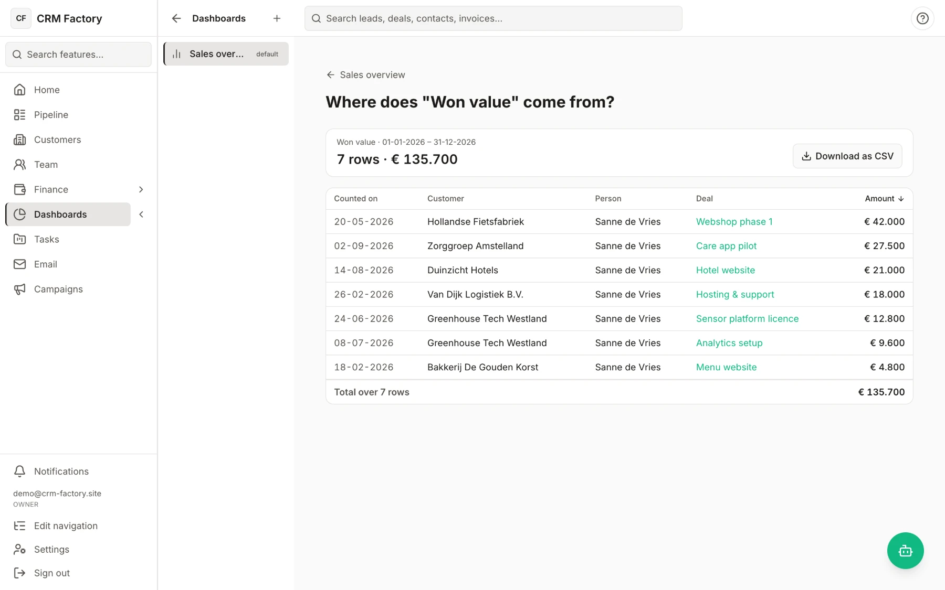
Task: Go back to Sales overview link
Action: [x=366, y=75]
